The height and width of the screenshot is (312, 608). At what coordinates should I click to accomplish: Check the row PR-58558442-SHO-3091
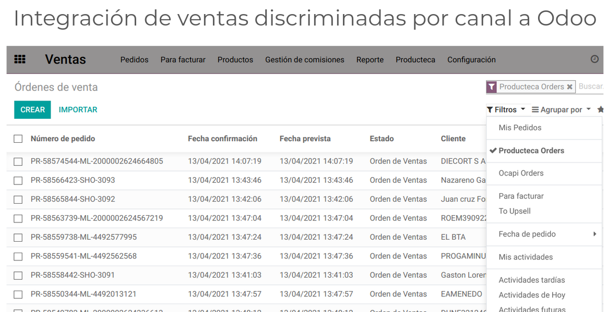tap(18, 275)
